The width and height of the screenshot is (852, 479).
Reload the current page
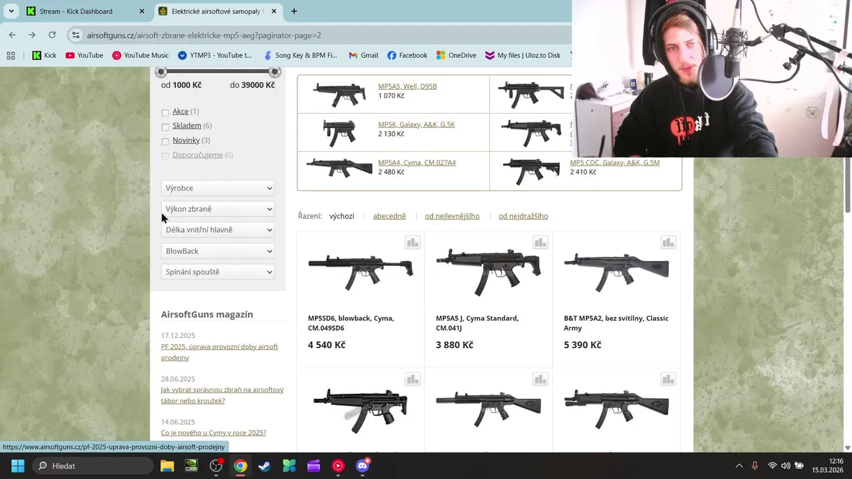pyautogui.click(x=52, y=35)
